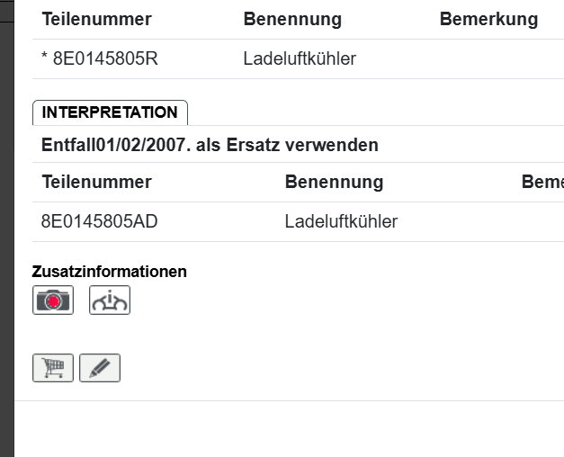Image resolution: width=564 pixels, height=457 pixels.
Task: Click the lower Teilenummer column header
Action: [x=96, y=182]
